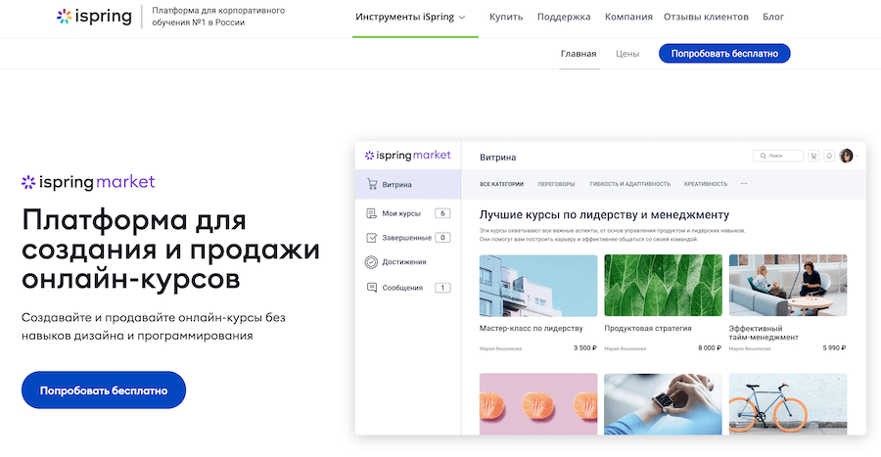The width and height of the screenshot is (881, 457).
Task: Click the large hero Попробовать бесплатно button
Action: point(104,389)
